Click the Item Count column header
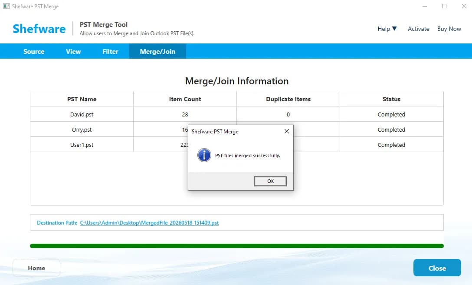Viewport: 472px width, 285px height. coord(185,99)
